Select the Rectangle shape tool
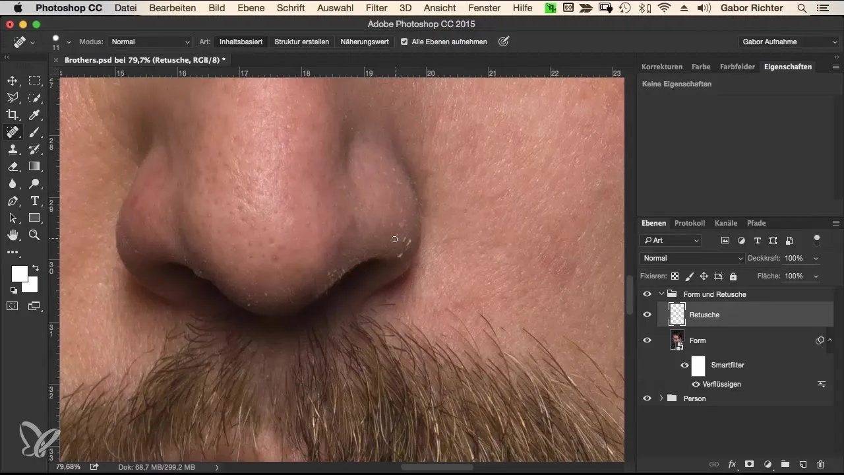This screenshot has width=844, height=475. coord(34,218)
